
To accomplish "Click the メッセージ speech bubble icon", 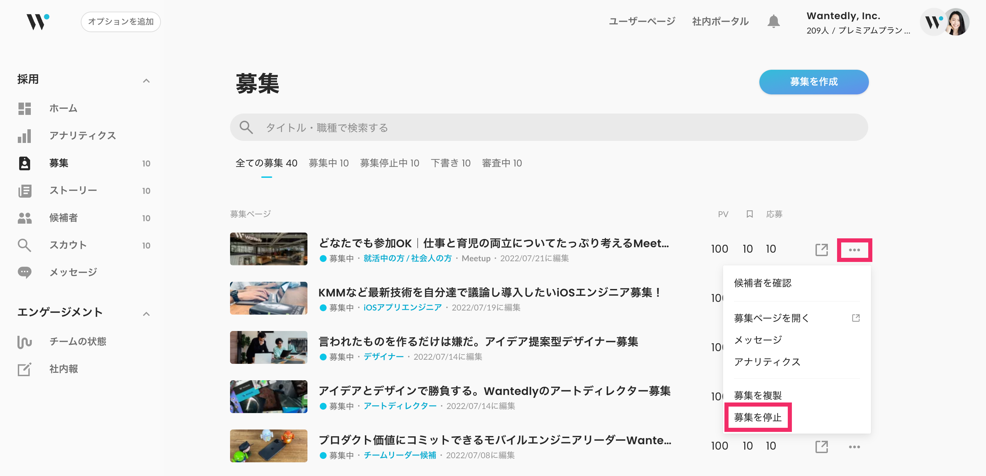I will point(25,273).
